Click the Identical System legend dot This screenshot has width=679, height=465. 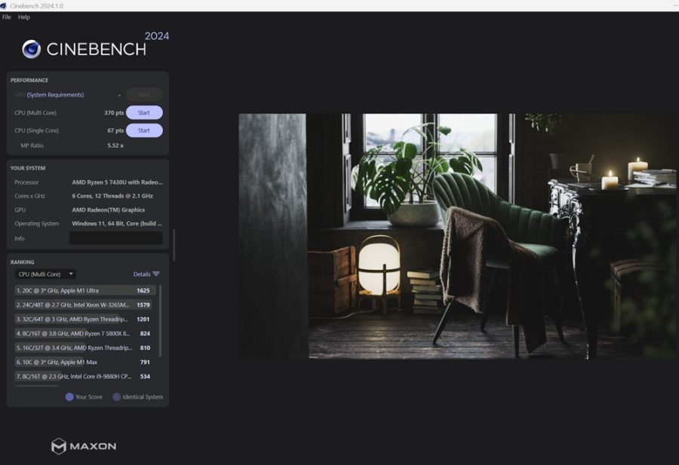click(116, 396)
